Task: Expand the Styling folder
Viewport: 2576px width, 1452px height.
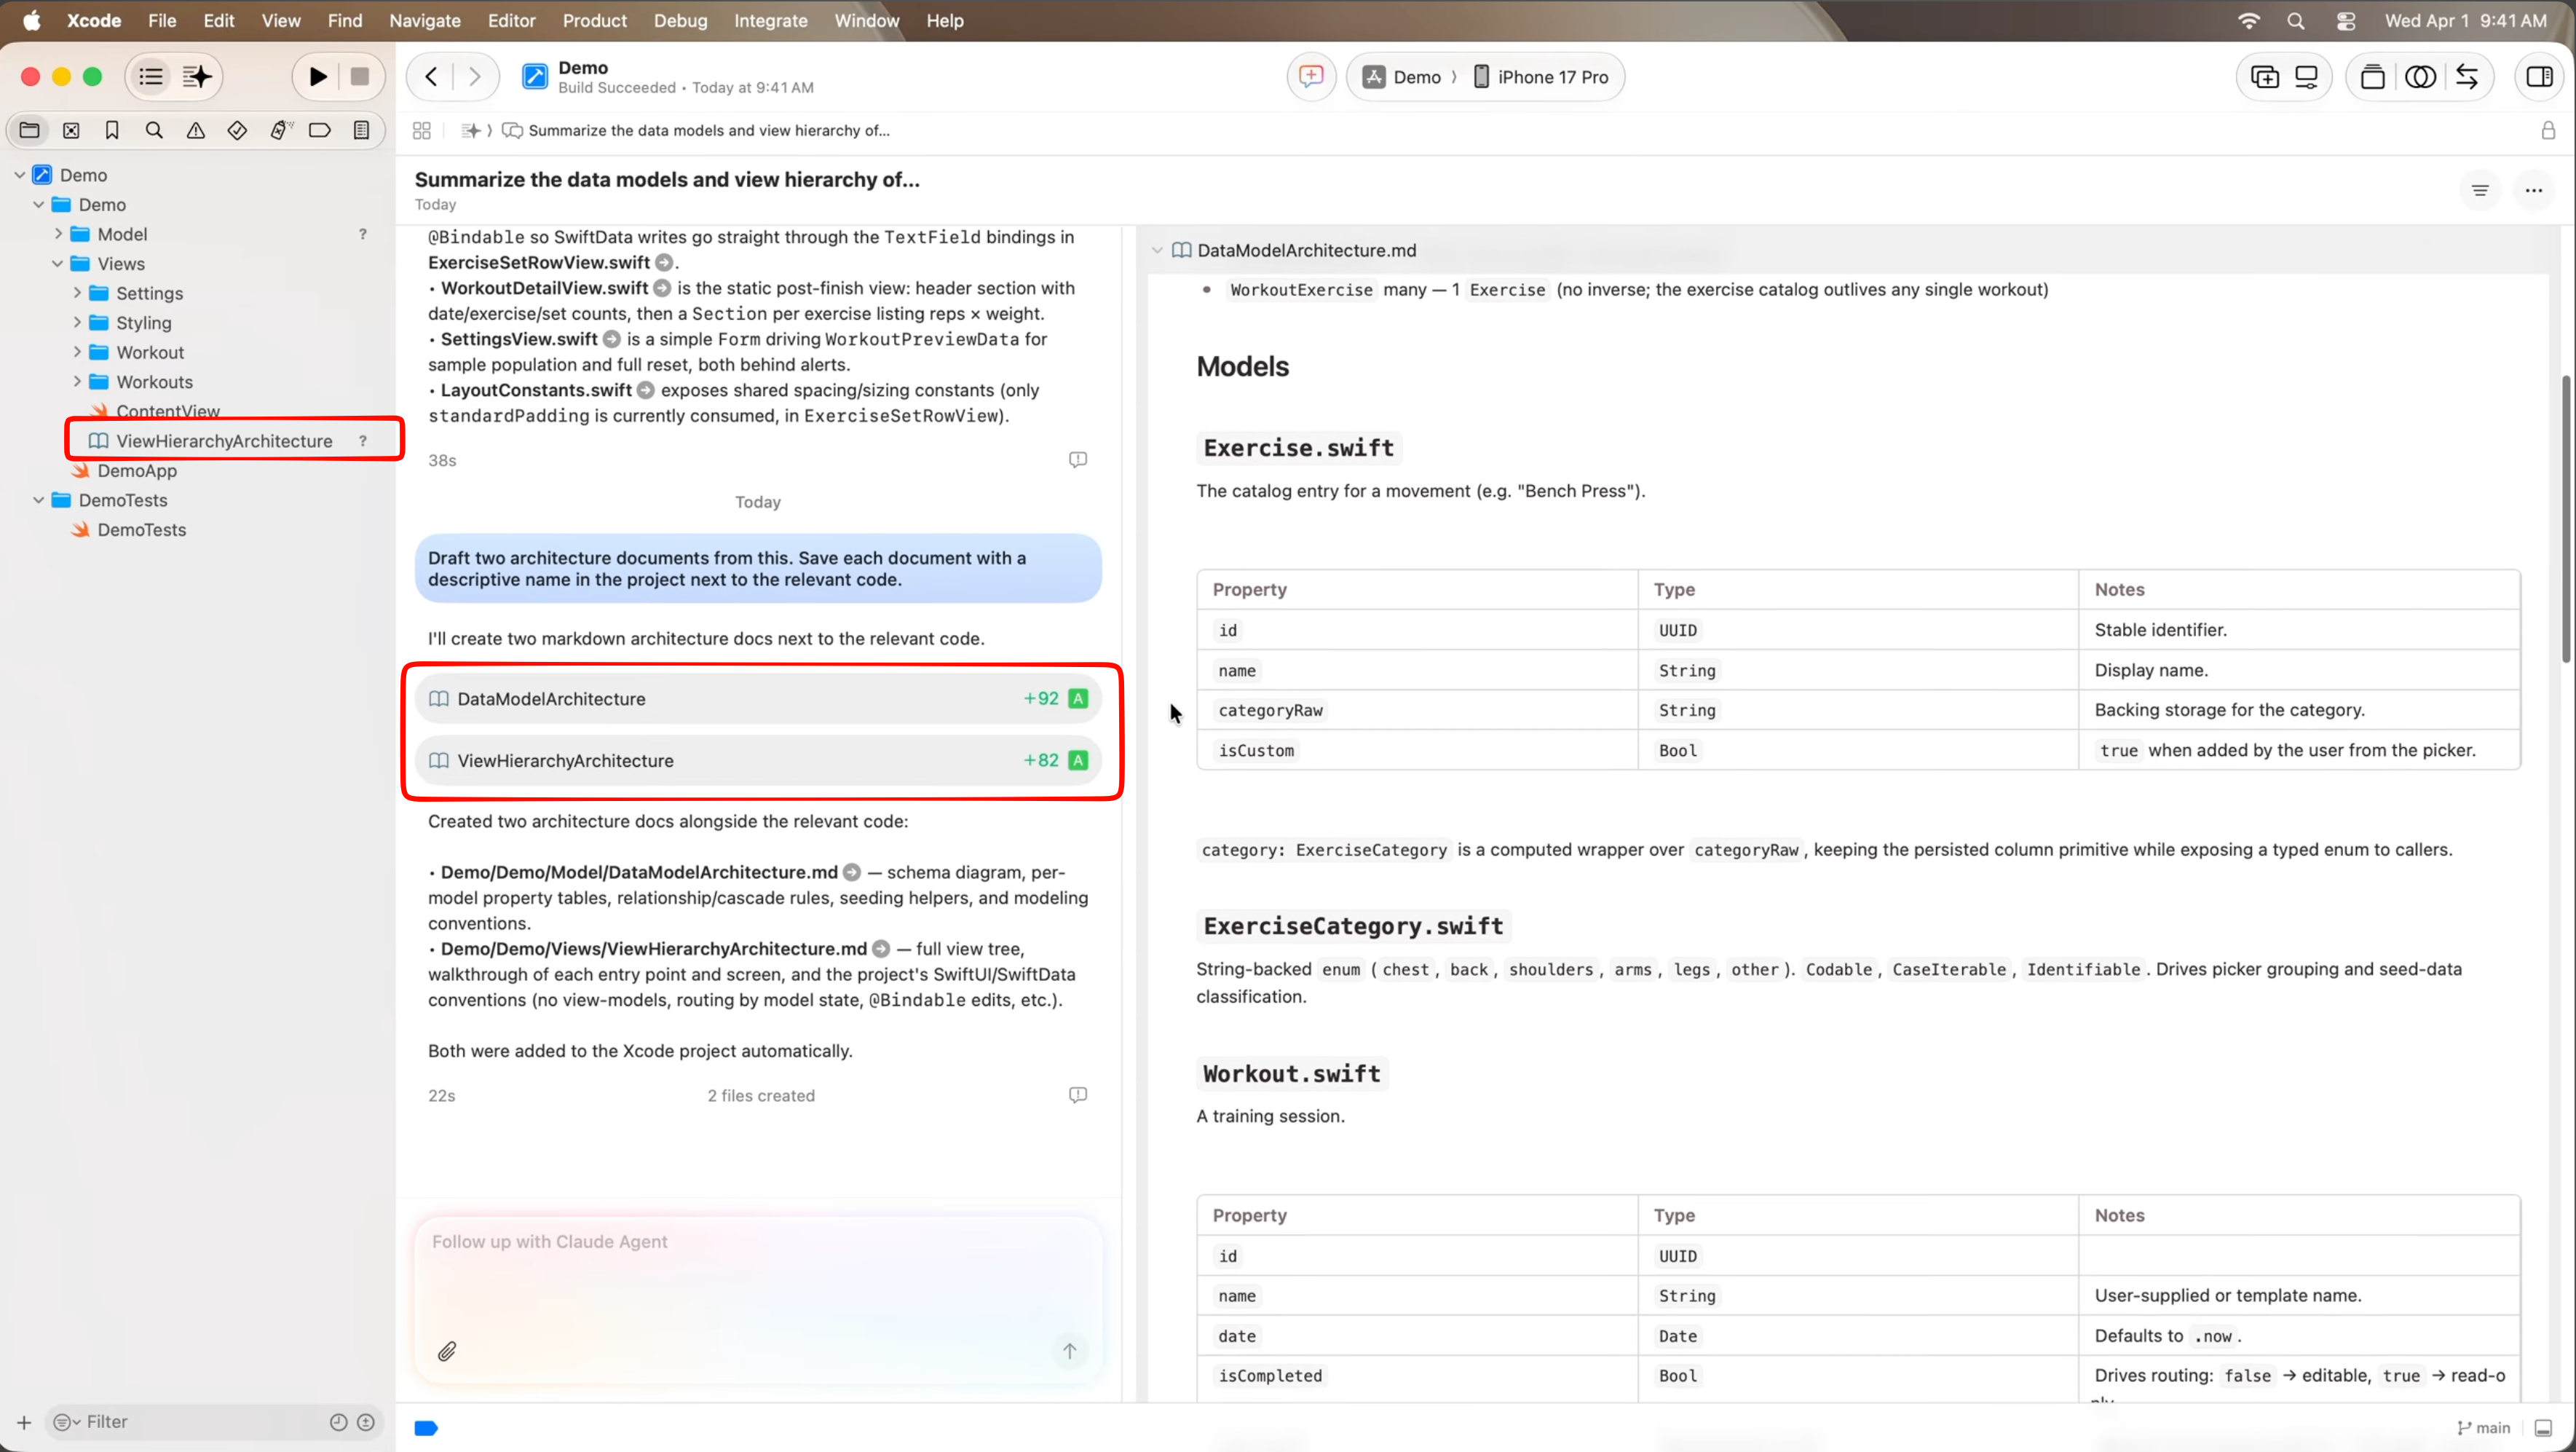Action: (x=77, y=323)
